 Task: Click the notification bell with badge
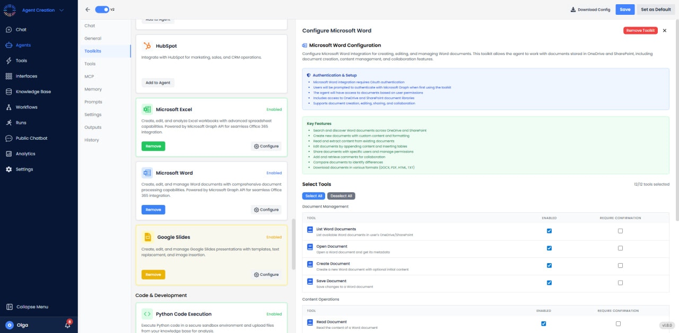pyautogui.click(x=68, y=325)
